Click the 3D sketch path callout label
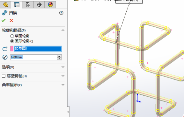The height and width of the screenshot is (117, 184). click(129, 1)
